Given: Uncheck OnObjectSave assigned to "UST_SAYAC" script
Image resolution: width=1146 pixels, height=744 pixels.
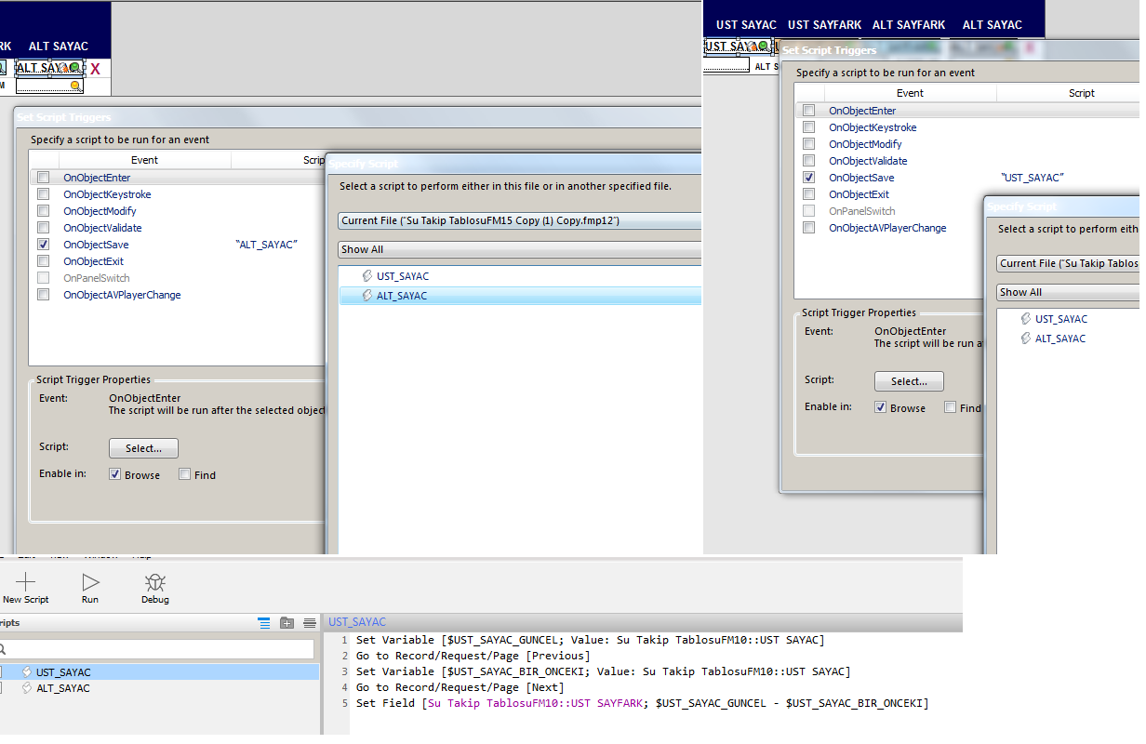Looking at the screenshot, I should click(809, 178).
